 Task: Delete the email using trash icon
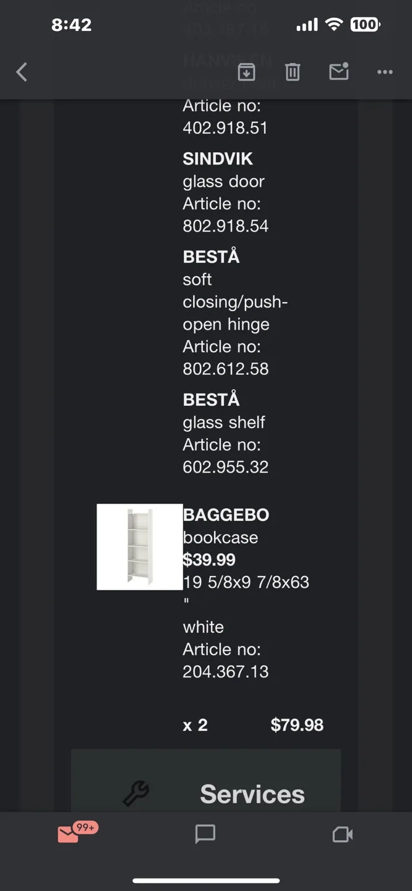coord(292,72)
